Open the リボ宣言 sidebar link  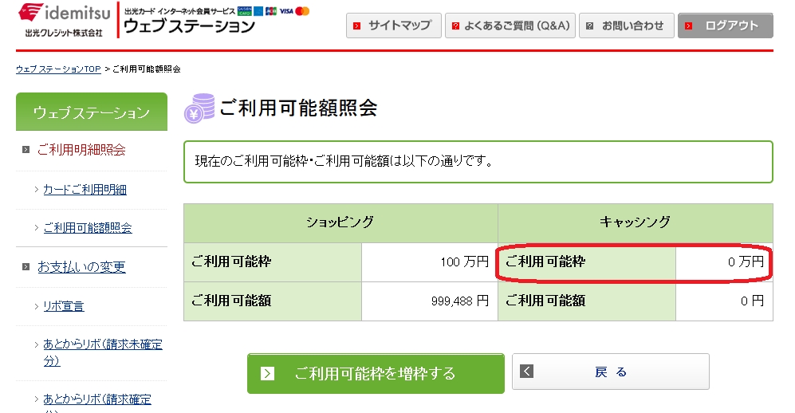pos(64,306)
